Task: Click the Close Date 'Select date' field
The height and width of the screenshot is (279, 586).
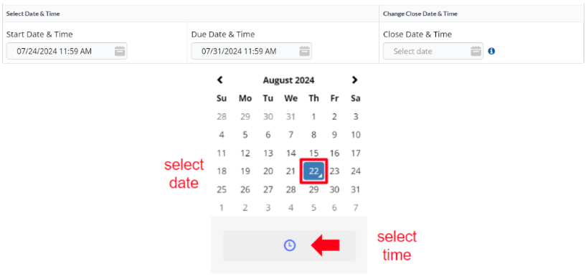Action: 433,51
